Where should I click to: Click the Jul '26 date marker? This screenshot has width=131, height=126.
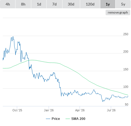click(x=111, y=110)
